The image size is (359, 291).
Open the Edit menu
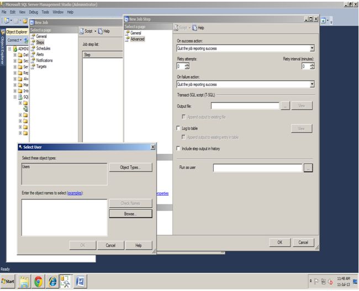click(x=13, y=12)
